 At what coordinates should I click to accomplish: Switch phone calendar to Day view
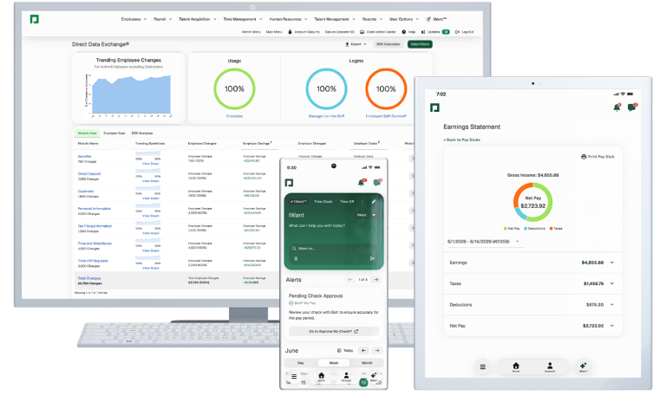click(301, 363)
